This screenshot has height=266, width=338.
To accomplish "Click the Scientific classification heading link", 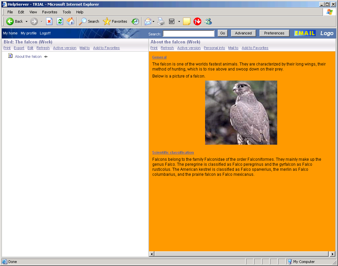I will click(x=173, y=152).
